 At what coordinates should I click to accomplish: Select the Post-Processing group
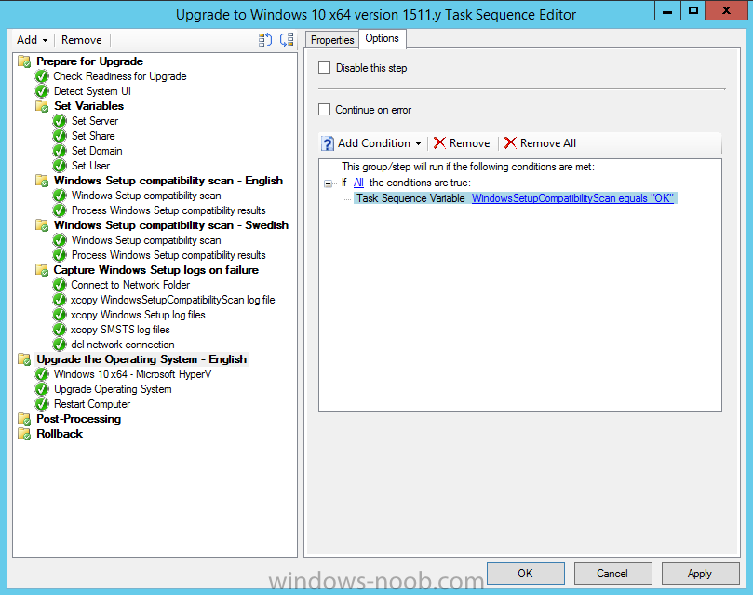tap(79, 419)
